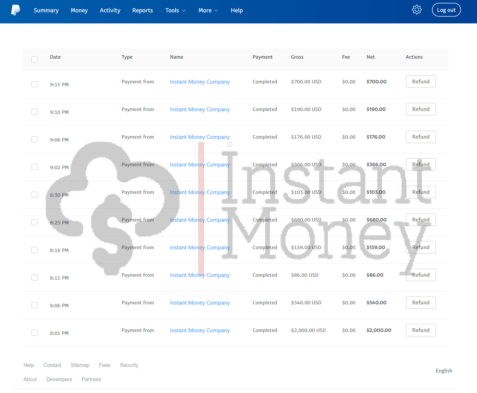Open Instant Money Company link at 8:11 PM
This screenshot has width=477, height=393.
[200, 275]
